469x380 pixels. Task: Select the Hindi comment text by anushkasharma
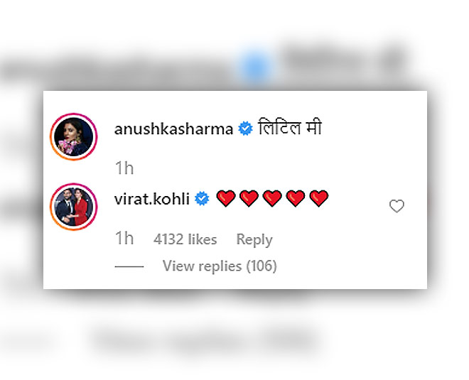point(289,127)
